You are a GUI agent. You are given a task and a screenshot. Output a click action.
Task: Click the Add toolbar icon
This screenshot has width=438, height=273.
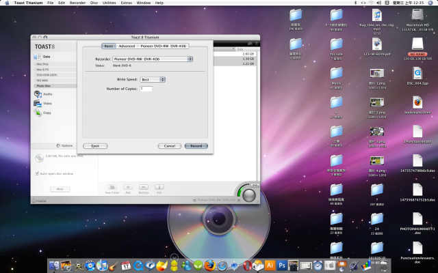128,187
